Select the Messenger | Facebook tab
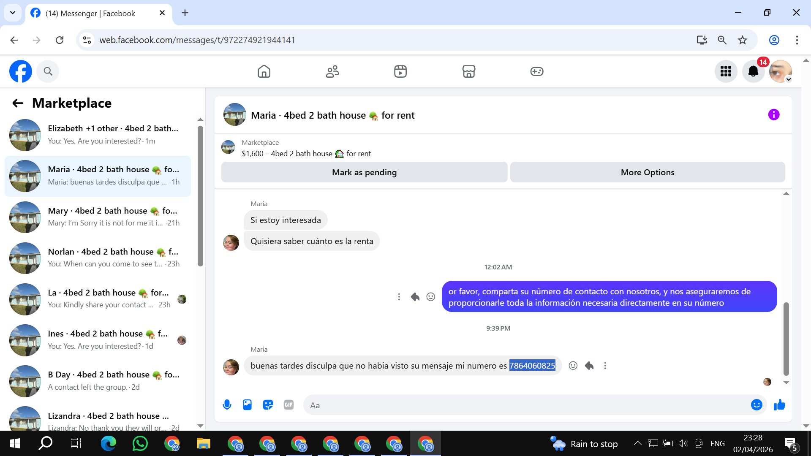This screenshot has height=456, width=811. click(x=99, y=13)
